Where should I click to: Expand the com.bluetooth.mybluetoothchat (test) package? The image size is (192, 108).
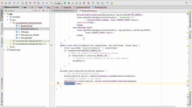tap(10, 44)
